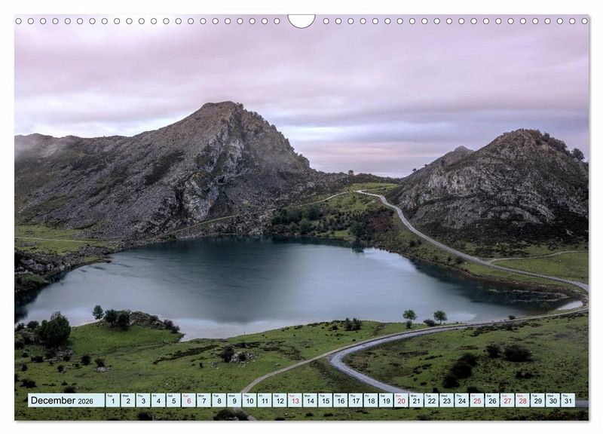Click Thursday 31 date cell
Image resolution: width=603 pixels, height=435 pixels.
point(568,400)
